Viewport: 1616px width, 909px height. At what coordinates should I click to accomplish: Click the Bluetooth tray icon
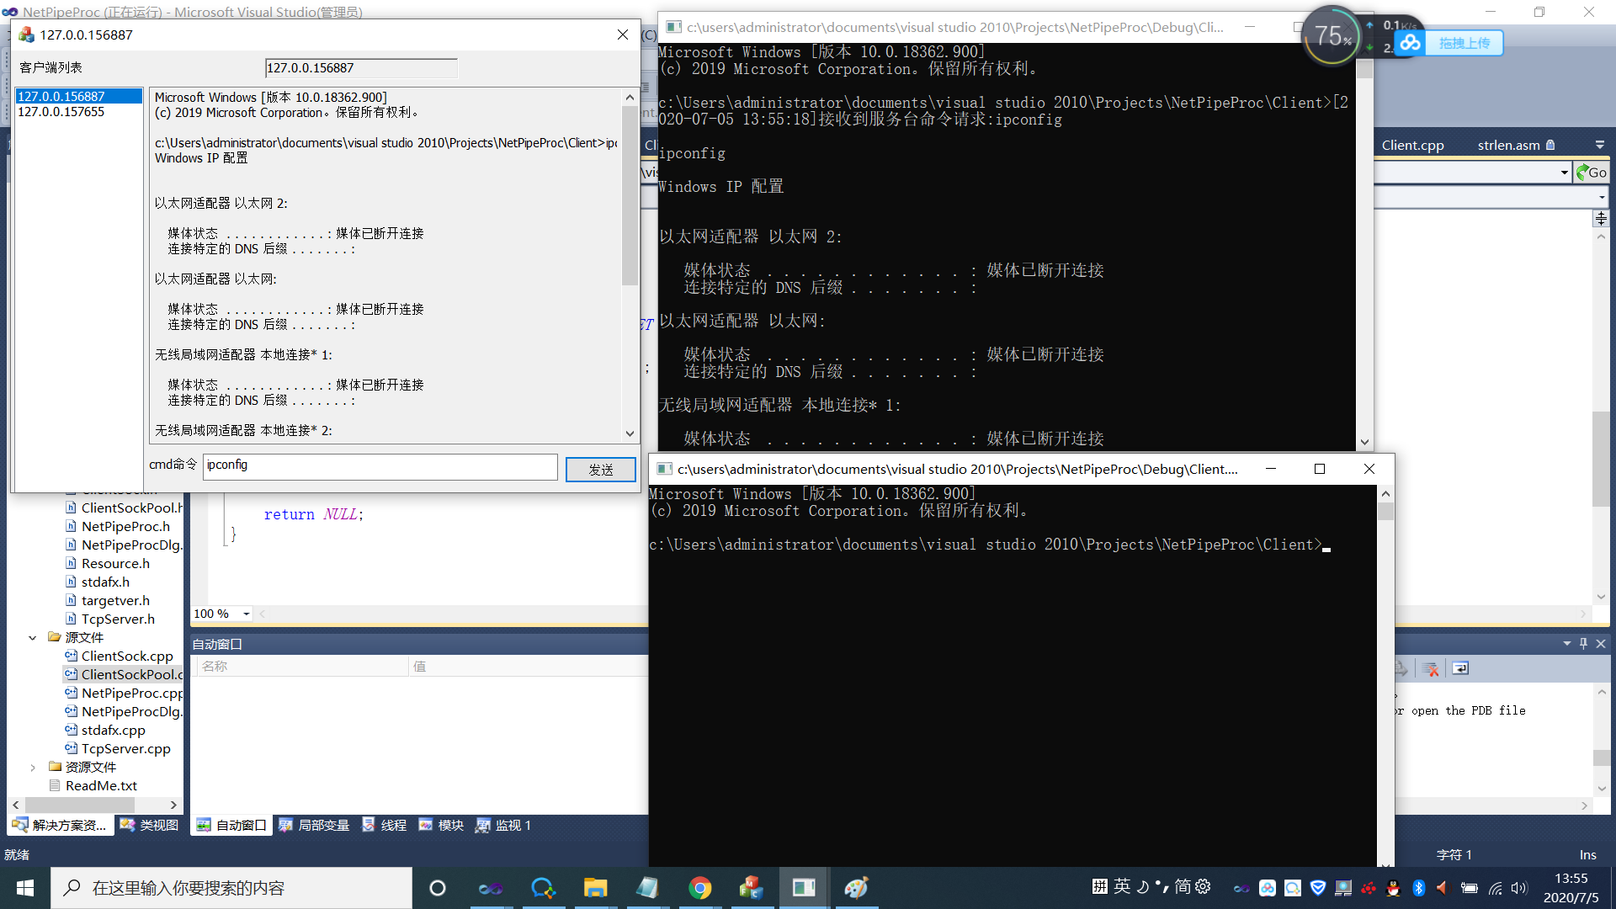pos(1419,888)
